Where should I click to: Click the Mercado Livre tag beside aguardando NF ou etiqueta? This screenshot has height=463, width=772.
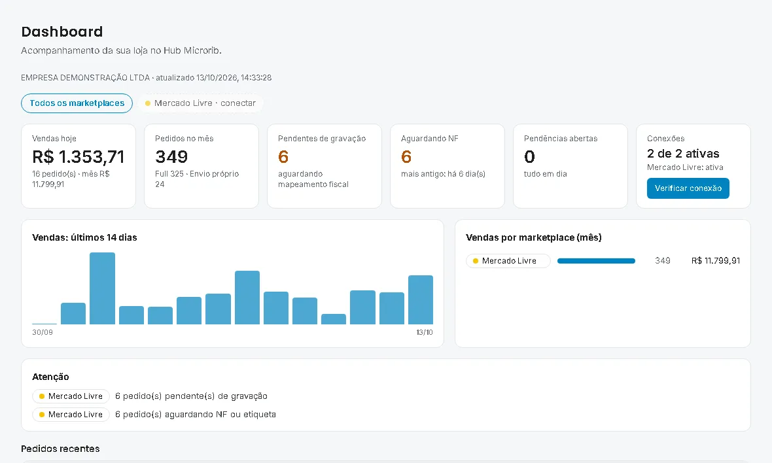71,415
